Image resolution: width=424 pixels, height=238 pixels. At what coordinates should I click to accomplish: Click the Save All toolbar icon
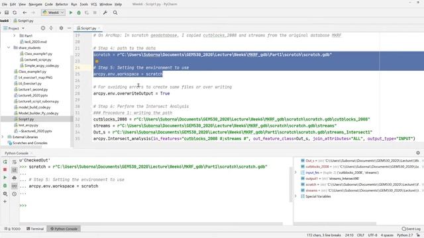(7, 13)
